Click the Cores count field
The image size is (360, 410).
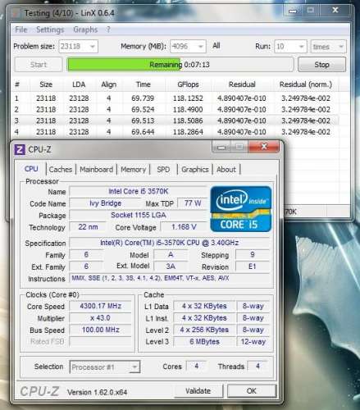(196, 367)
